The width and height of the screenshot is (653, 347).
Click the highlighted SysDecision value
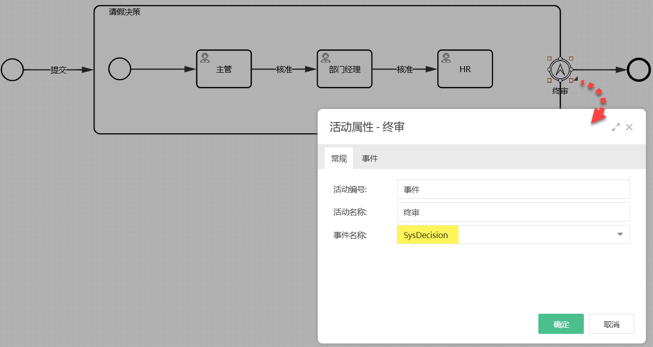427,235
